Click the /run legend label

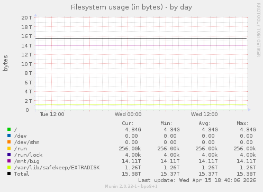21,149
